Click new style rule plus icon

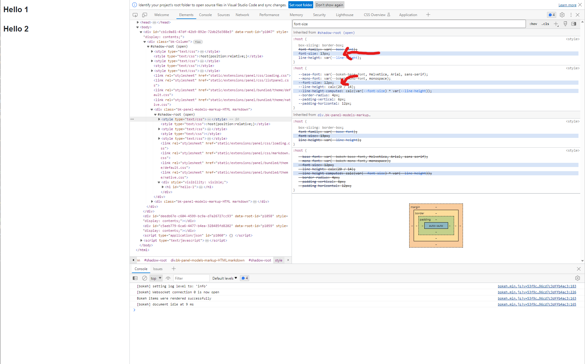click(556, 24)
